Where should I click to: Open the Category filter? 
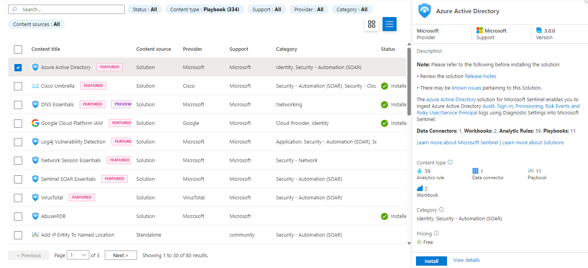[x=352, y=9]
